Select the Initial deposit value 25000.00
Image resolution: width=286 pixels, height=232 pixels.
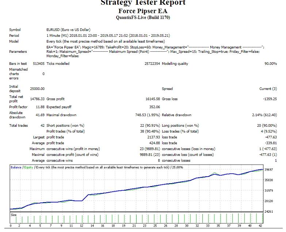coord(37,89)
